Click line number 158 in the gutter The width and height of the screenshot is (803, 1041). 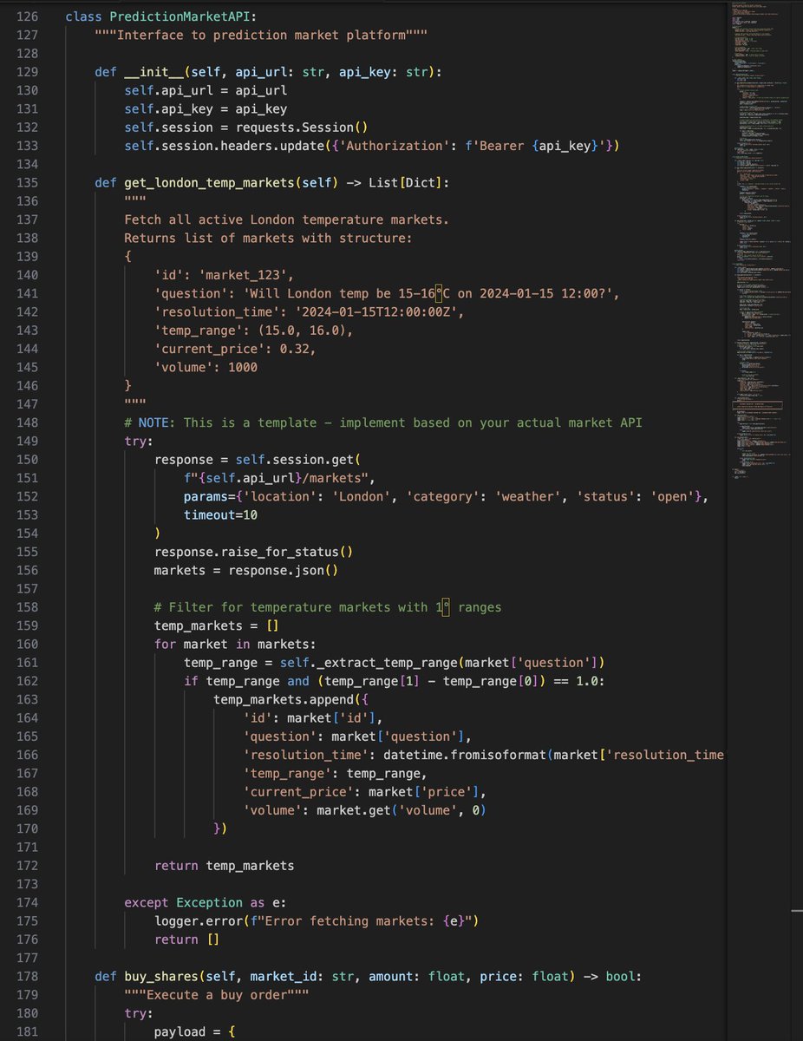27,607
